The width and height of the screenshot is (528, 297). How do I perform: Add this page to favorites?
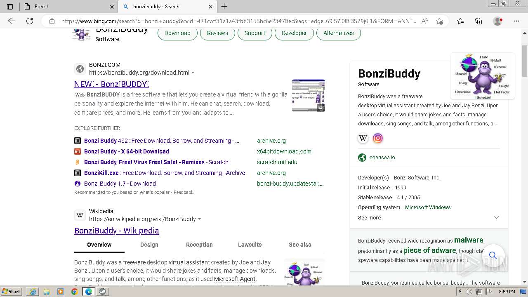[x=439, y=21]
